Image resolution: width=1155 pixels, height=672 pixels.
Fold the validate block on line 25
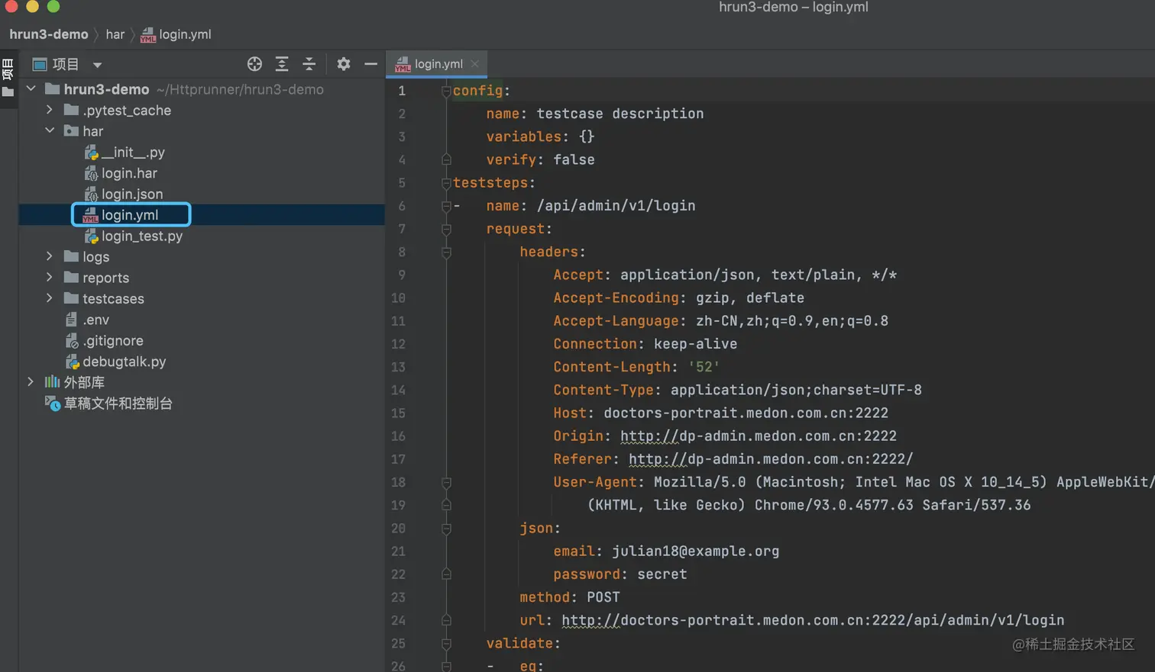[446, 644]
